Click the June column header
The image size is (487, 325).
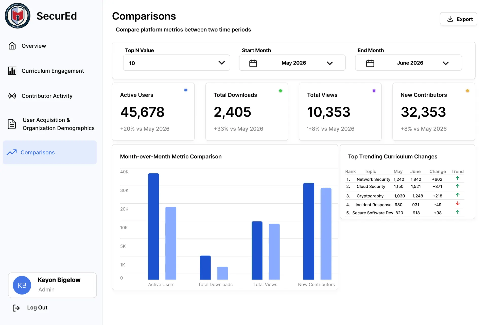tap(415, 171)
